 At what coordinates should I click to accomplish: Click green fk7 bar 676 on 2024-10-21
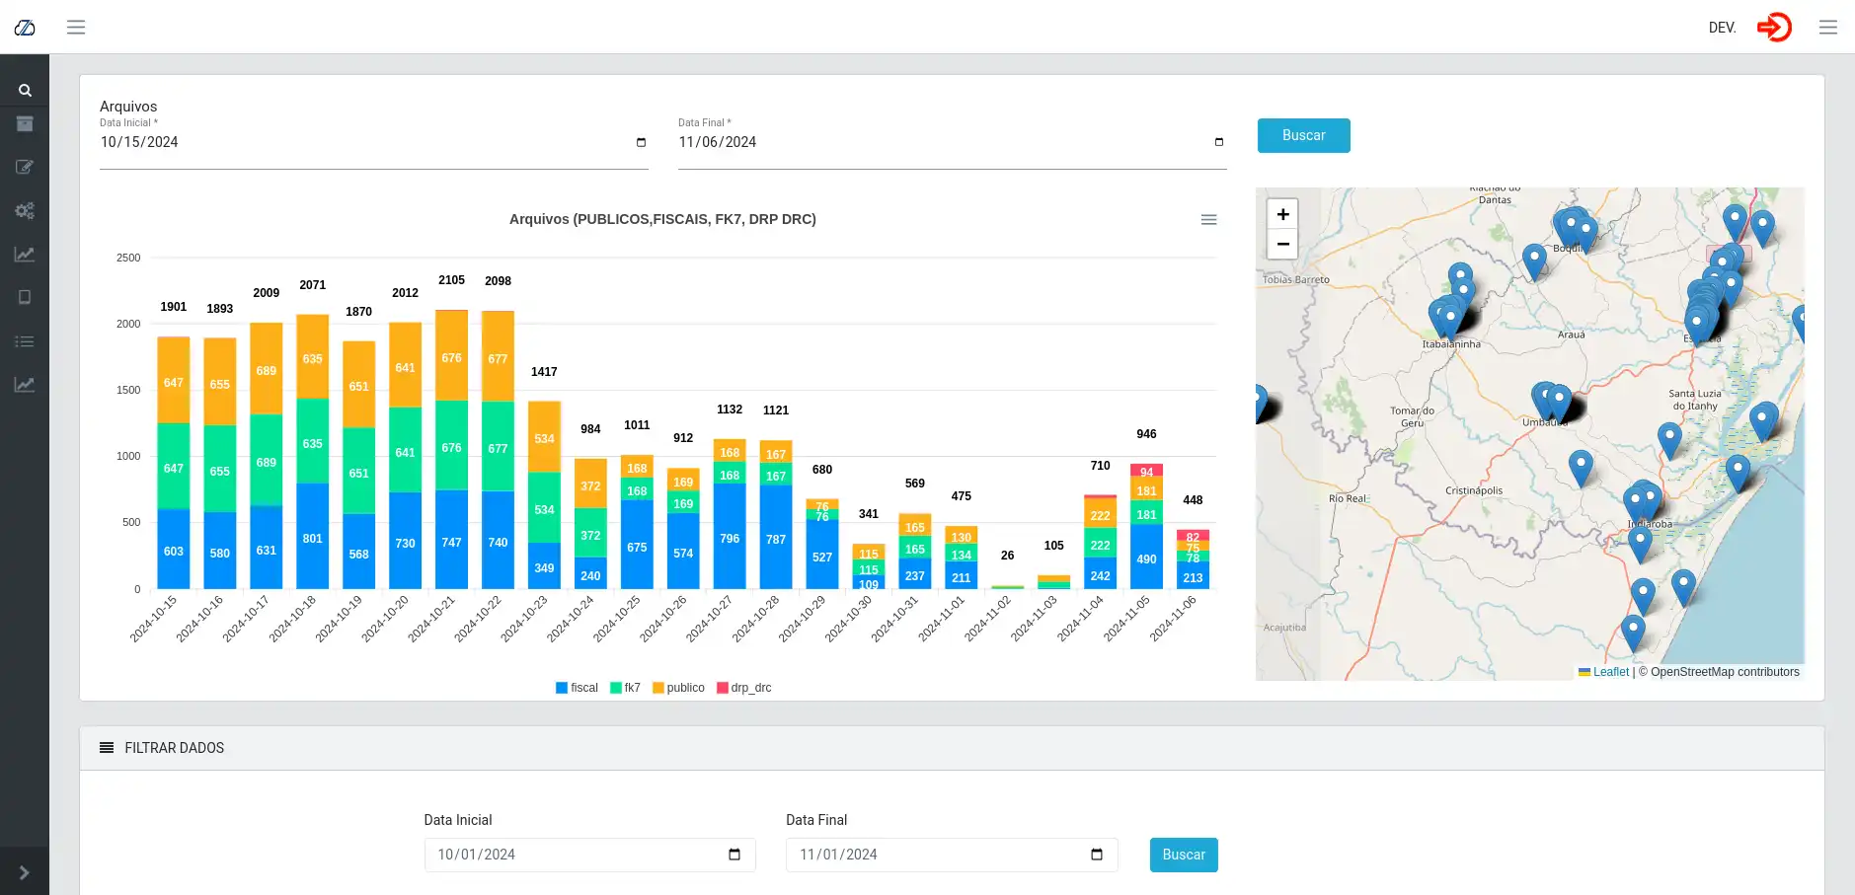click(451, 445)
